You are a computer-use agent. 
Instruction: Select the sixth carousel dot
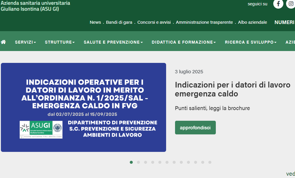click(x=167, y=162)
